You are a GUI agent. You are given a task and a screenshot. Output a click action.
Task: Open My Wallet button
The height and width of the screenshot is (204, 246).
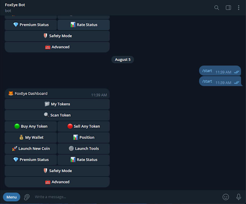coord(31,138)
